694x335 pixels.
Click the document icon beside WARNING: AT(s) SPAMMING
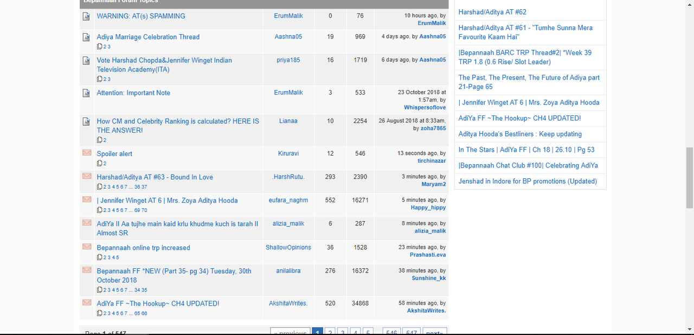tap(86, 16)
